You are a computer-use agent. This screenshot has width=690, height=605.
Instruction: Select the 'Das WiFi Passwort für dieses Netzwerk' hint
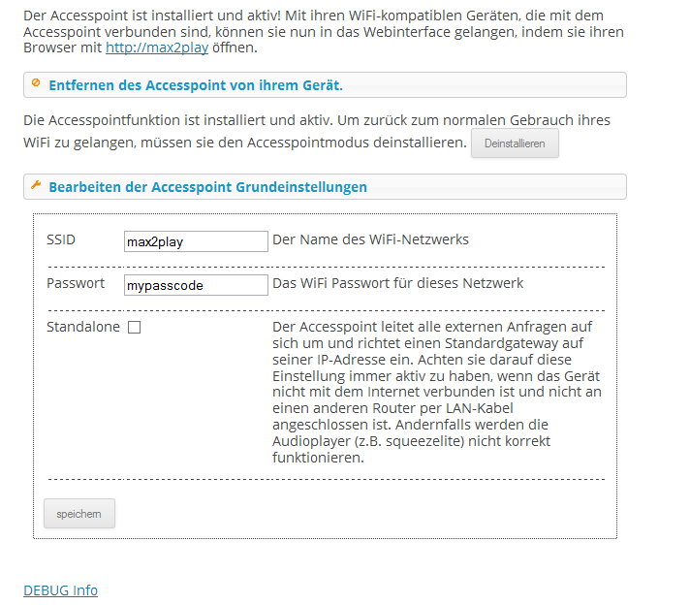point(397,283)
